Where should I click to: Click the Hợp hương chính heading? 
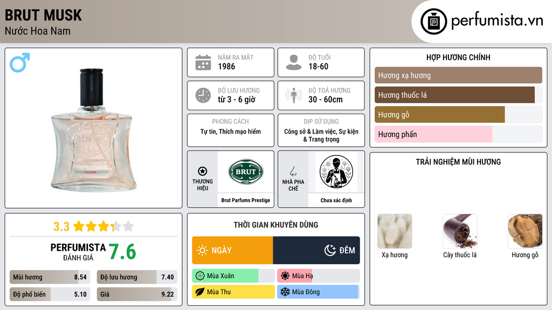click(458, 57)
